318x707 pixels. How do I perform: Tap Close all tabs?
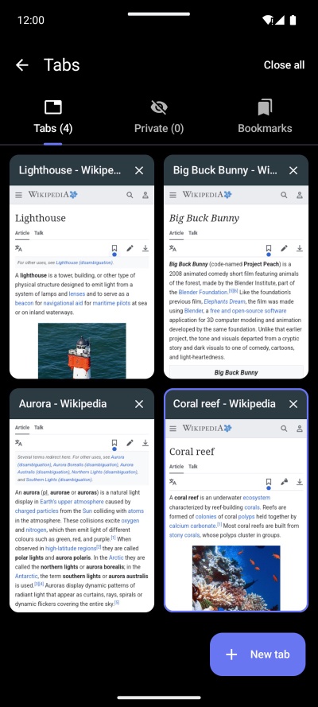(x=284, y=65)
